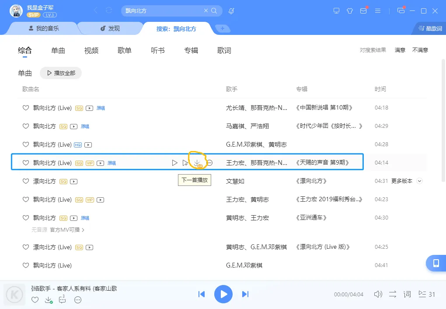This screenshot has width=446, height=309.
Task: Open MV icon for 尤长靖 row
Action: coord(89,108)
